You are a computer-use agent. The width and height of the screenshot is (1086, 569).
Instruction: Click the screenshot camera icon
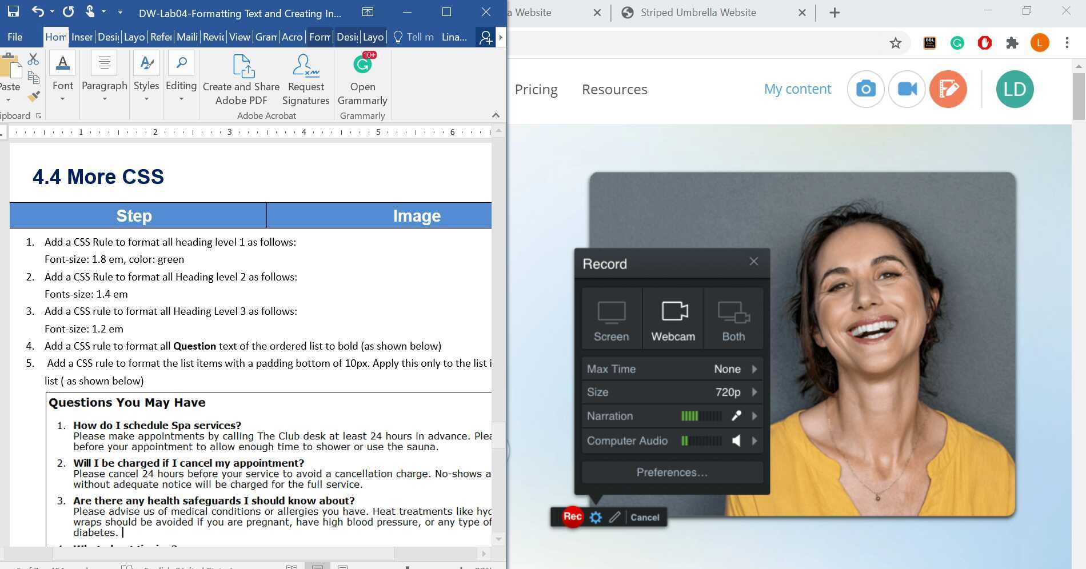click(x=865, y=89)
